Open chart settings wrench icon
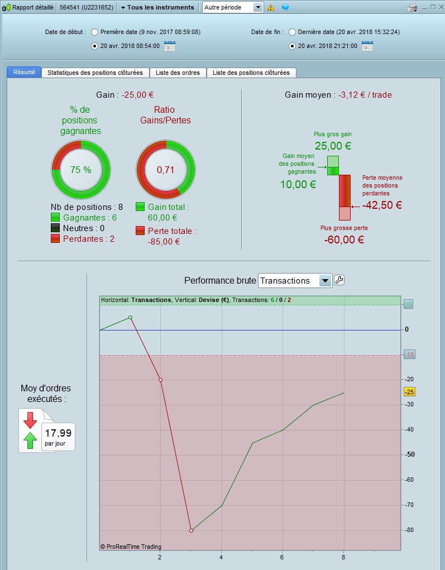Image resolution: width=445 pixels, height=570 pixels. click(339, 280)
